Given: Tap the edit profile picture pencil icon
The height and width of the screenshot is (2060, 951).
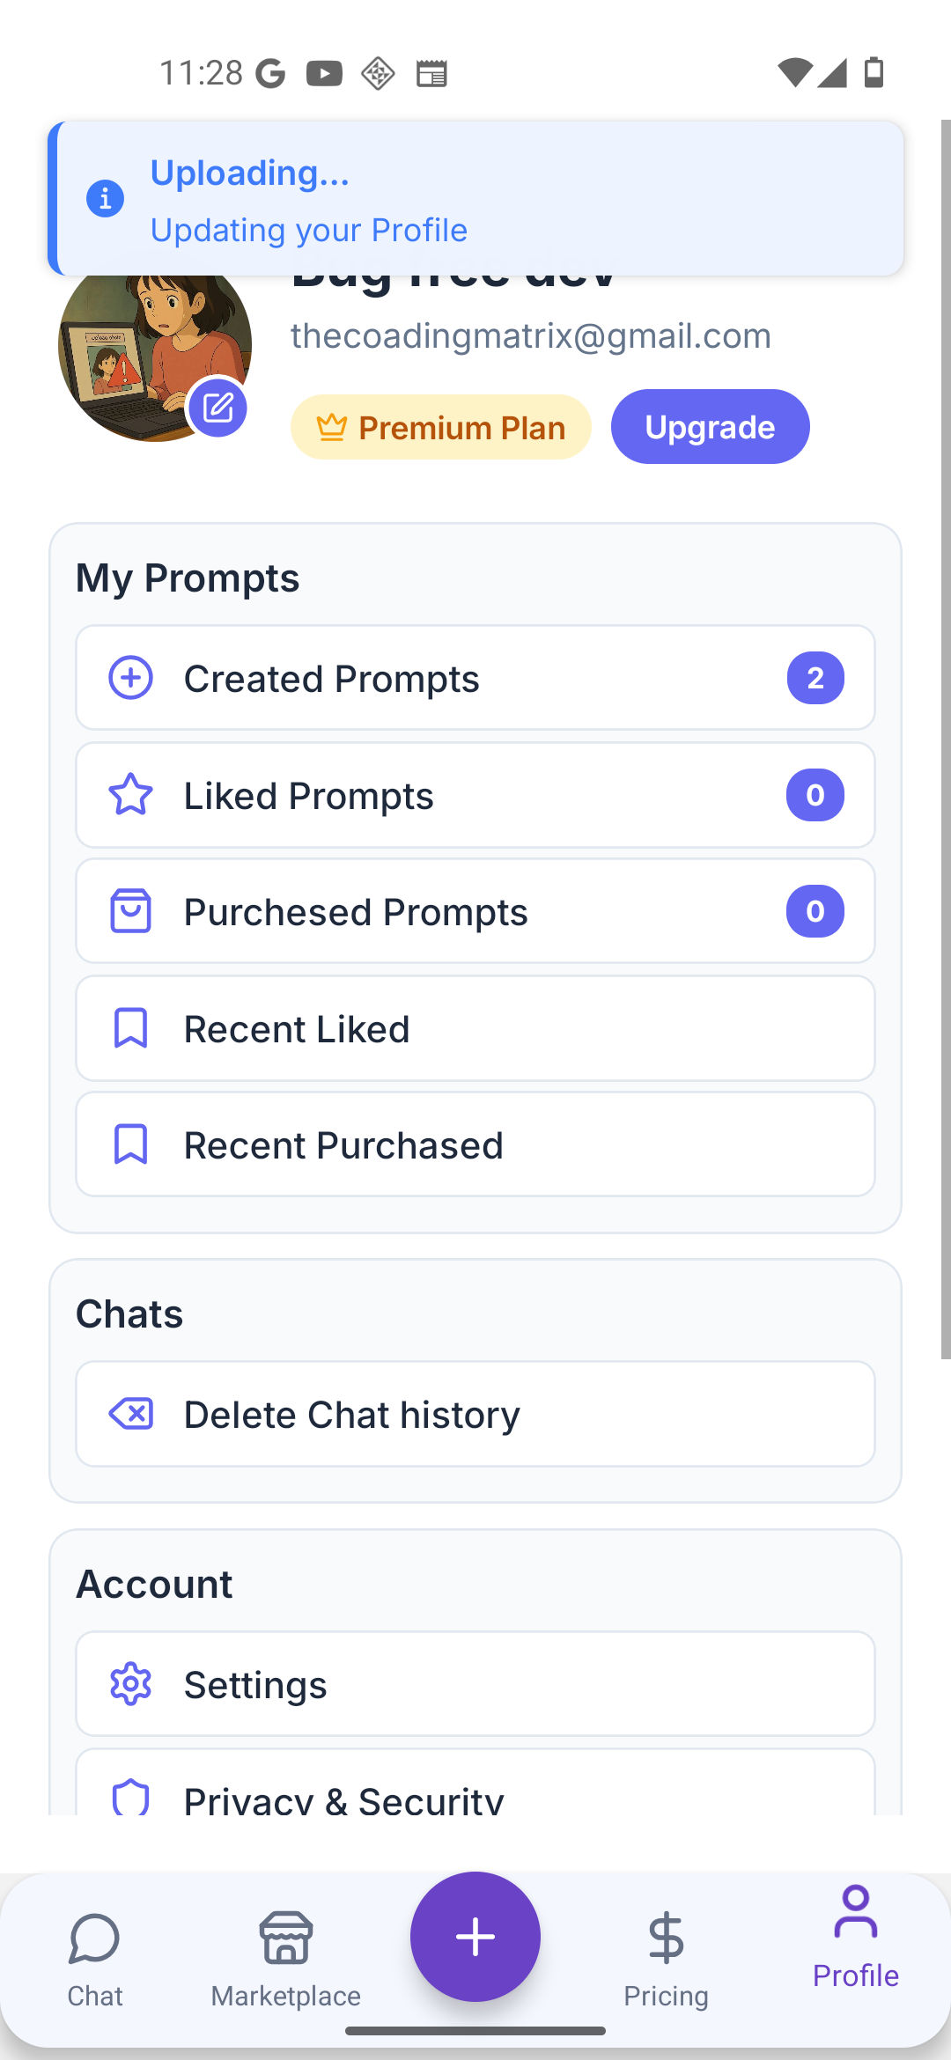Looking at the screenshot, I should [x=217, y=408].
